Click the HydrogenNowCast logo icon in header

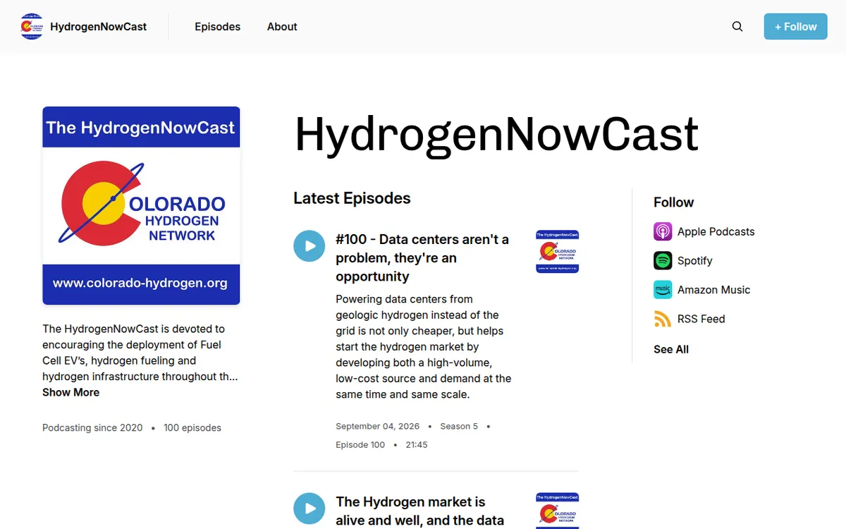(32, 27)
